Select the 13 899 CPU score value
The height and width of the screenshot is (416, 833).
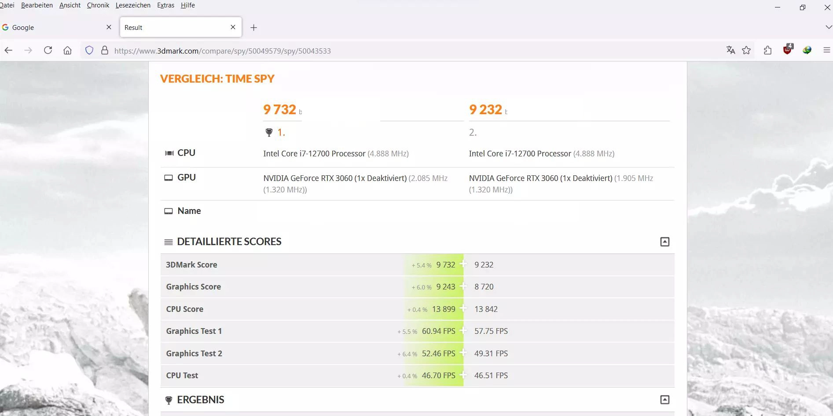point(444,309)
